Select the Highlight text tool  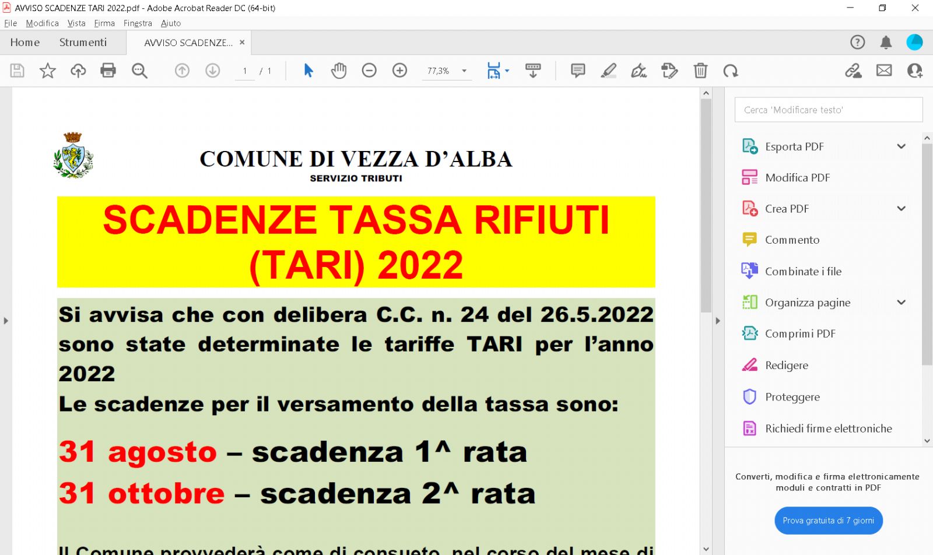(608, 71)
